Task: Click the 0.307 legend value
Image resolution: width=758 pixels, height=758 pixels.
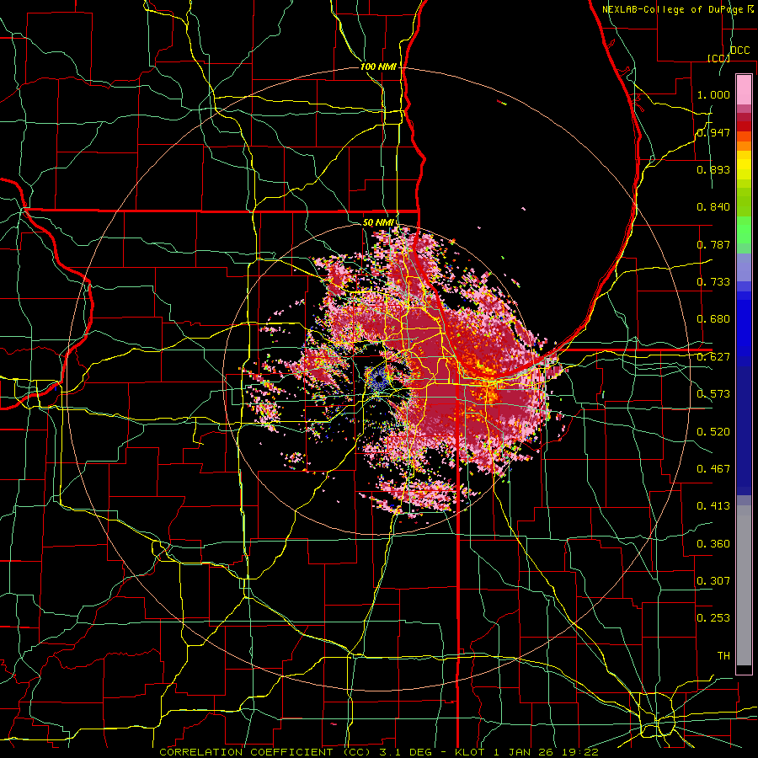Action: click(713, 581)
